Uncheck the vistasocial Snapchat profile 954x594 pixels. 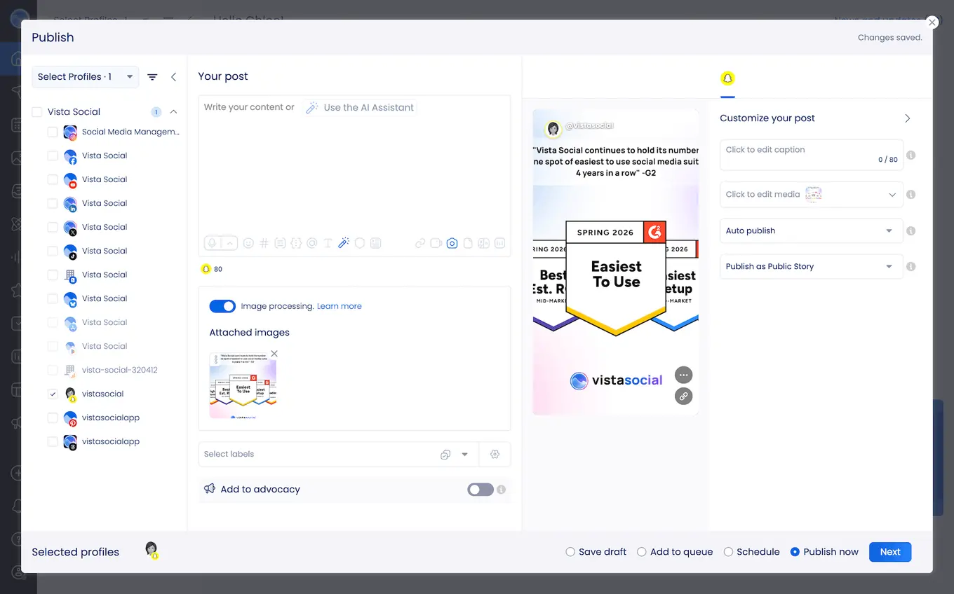tap(53, 394)
